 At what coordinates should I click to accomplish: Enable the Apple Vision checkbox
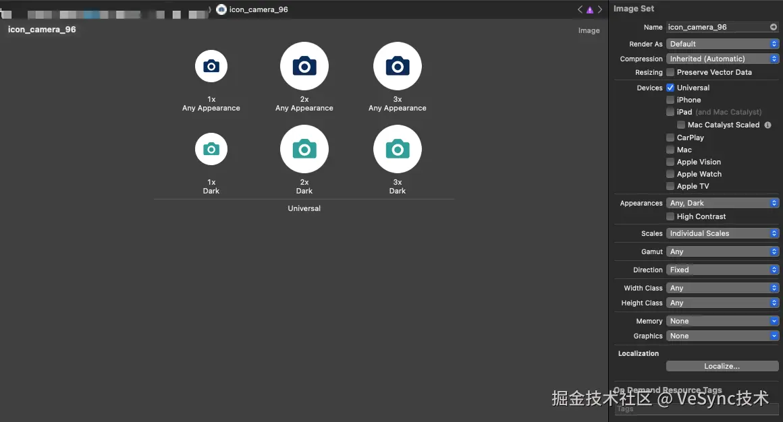[x=670, y=162]
